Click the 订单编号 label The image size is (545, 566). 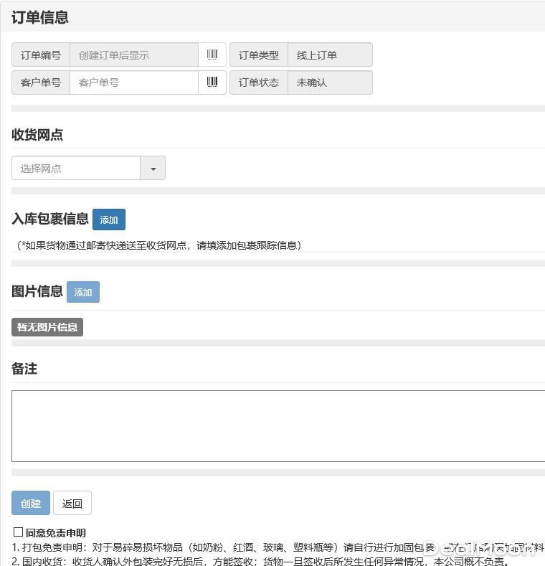tap(41, 55)
